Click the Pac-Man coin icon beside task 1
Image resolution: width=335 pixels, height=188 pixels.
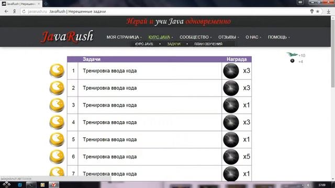point(57,70)
